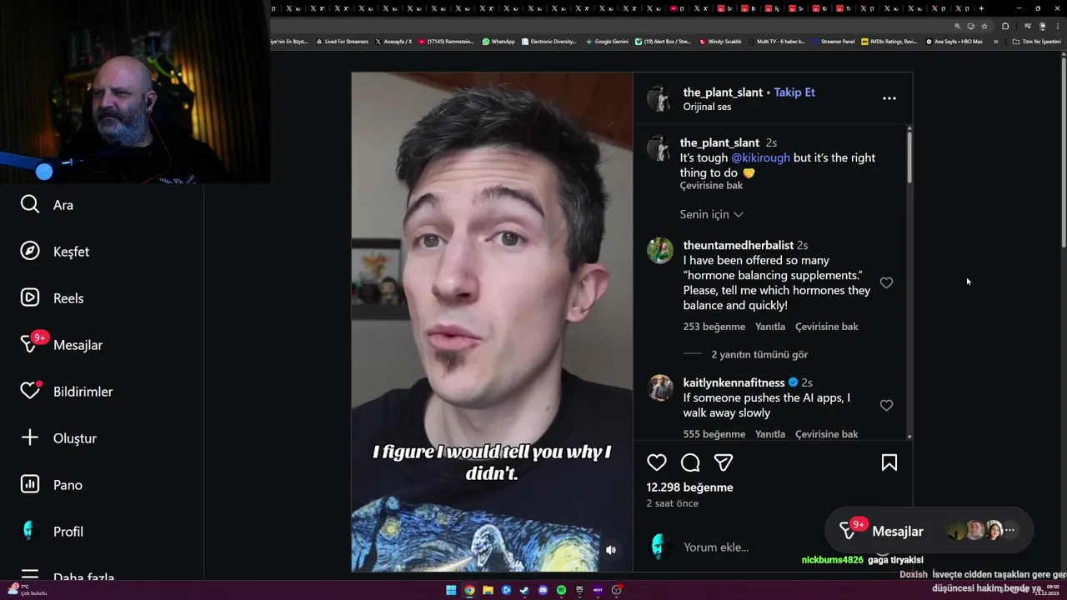Open the Pano dashboard

pyautogui.click(x=51, y=484)
